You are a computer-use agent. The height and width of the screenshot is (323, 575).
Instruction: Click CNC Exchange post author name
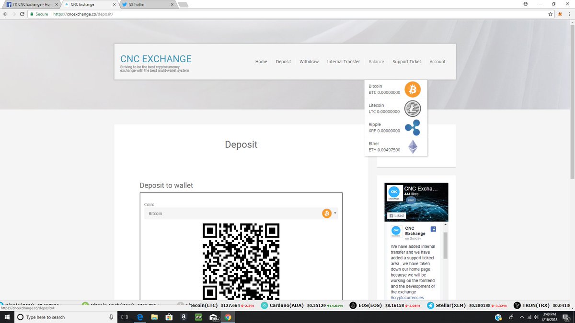coord(415,231)
